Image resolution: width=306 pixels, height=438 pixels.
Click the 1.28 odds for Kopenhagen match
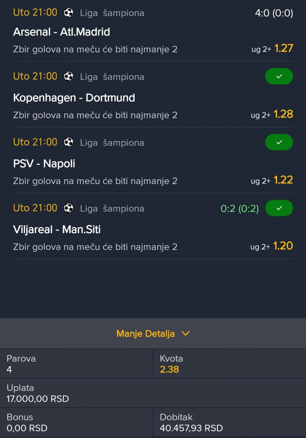coord(283,114)
